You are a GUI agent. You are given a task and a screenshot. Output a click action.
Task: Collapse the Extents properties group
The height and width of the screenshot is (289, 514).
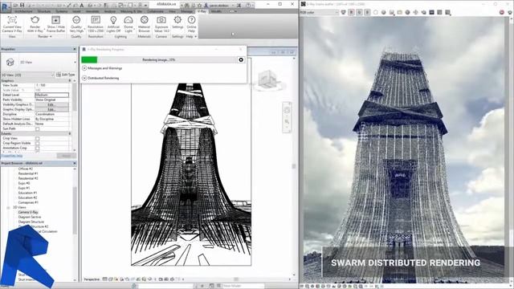click(70, 134)
